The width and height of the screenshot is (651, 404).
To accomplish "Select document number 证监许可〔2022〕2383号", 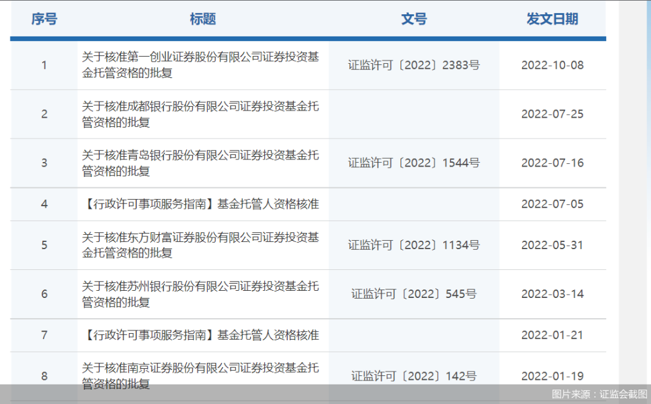I will (x=414, y=64).
